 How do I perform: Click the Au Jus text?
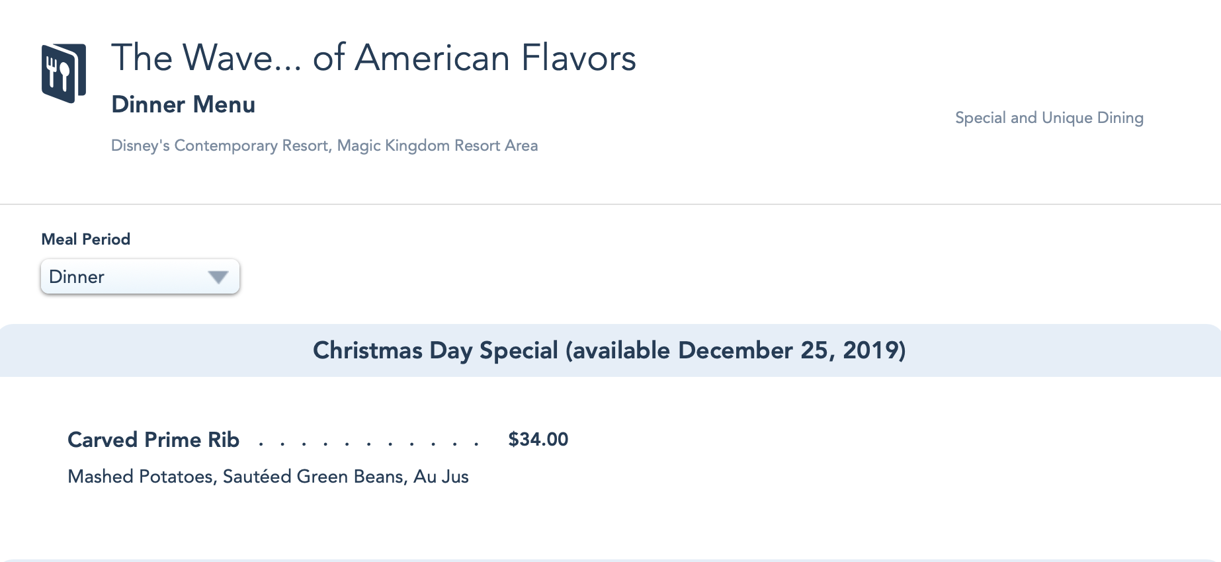click(x=441, y=477)
